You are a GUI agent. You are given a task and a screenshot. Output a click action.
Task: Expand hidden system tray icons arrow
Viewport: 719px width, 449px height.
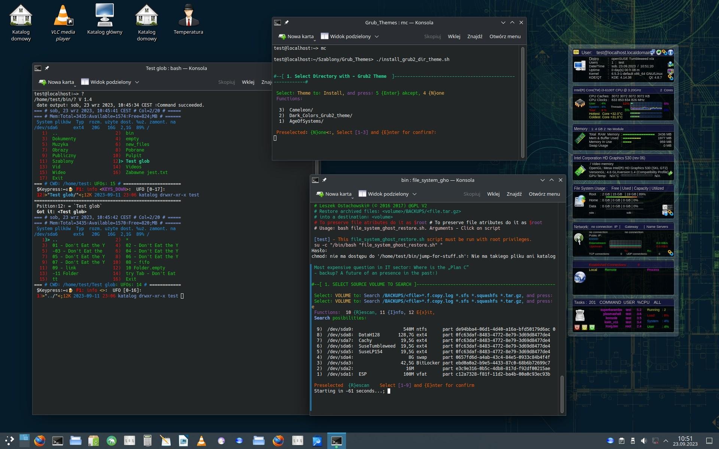(x=666, y=441)
